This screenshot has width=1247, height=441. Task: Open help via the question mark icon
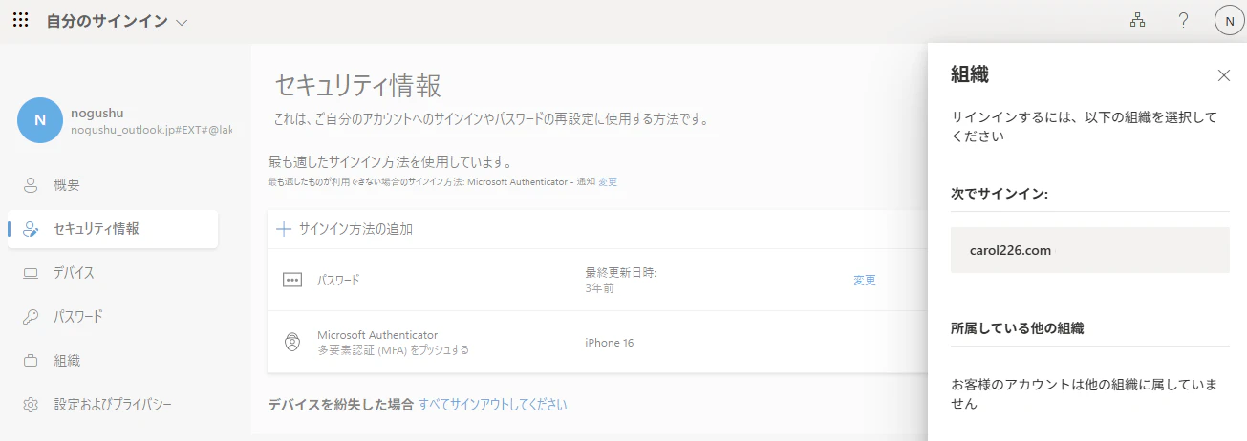pyautogui.click(x=1183, y=20)
